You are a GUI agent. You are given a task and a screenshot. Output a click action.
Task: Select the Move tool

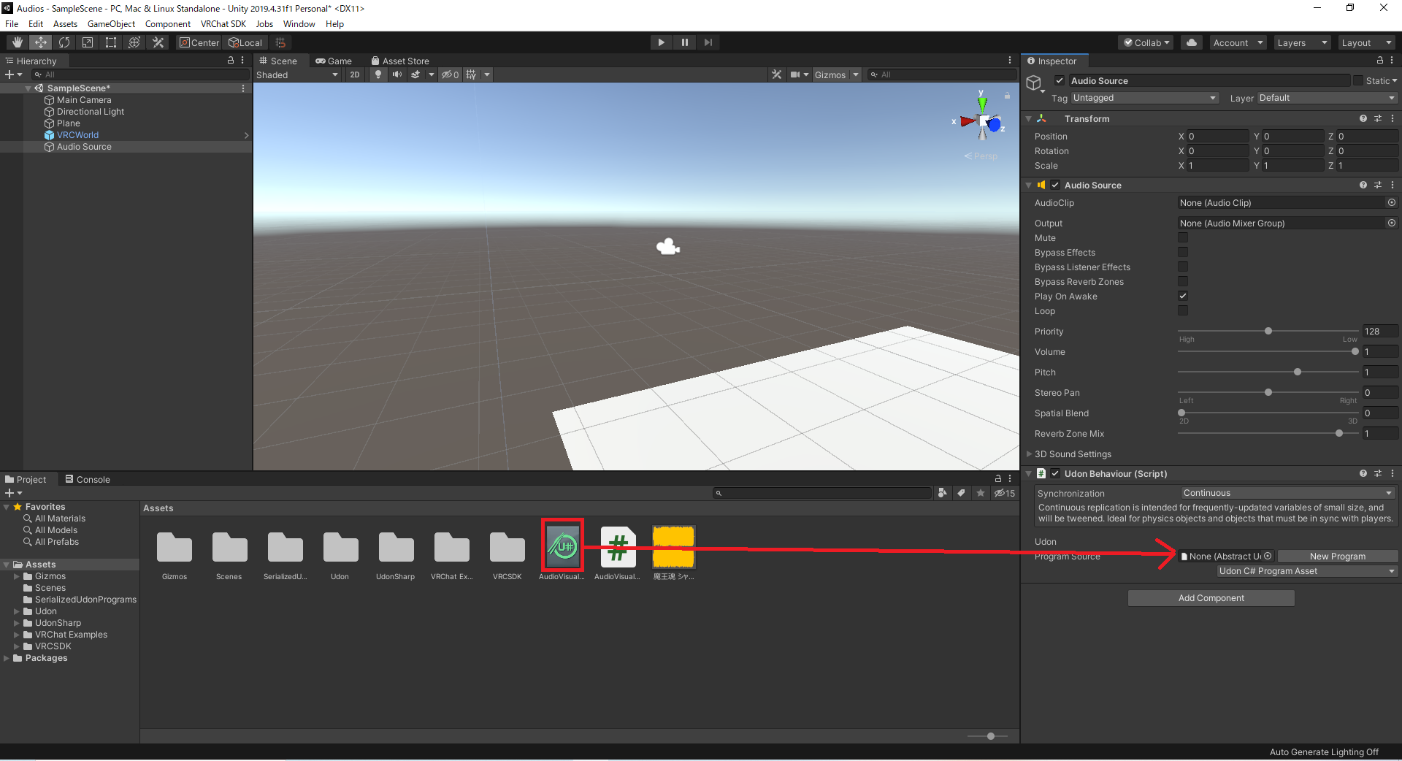pyautogui.click(x=41, y=42)
